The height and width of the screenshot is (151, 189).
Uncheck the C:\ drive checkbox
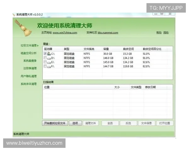pos(45,53)
